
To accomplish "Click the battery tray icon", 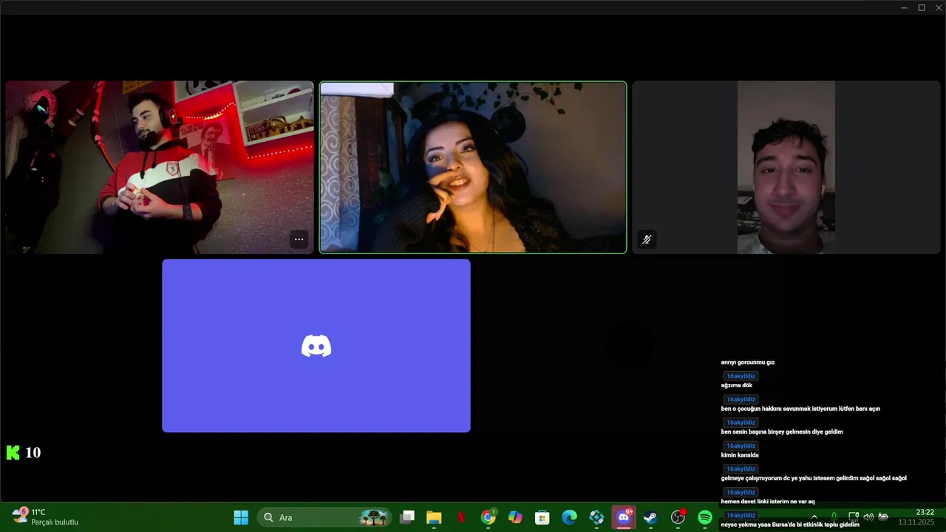I will (x=883, y=516).
